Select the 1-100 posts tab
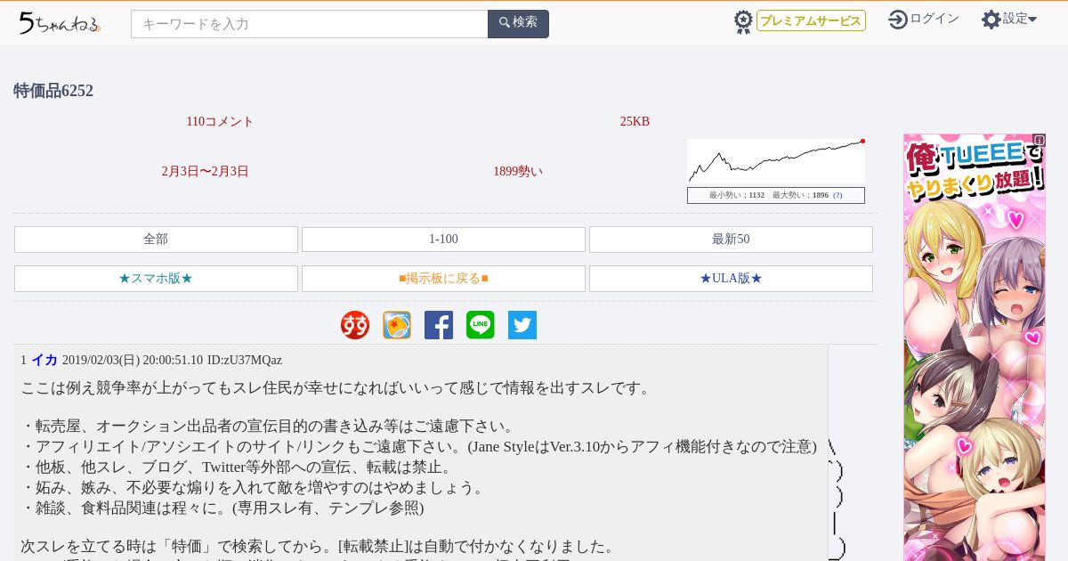Viewport: 1068px width, 561px height. [x=443, y=240]
